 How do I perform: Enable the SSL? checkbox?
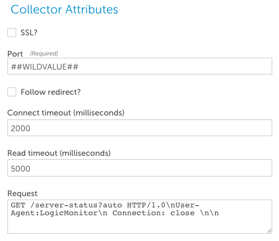click(x=12, y=33)
